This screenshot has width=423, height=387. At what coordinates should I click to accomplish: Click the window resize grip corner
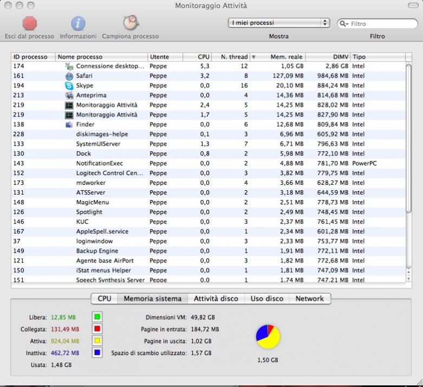coord(419,382)
